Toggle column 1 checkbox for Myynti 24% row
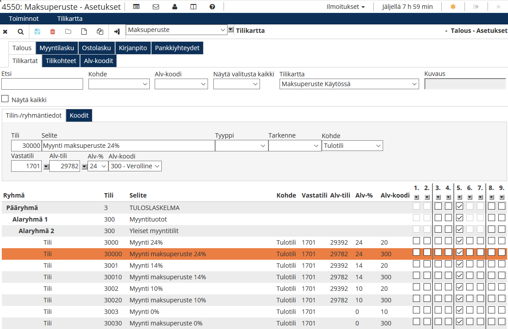508x329 pixels. click(x=416, y=241)
